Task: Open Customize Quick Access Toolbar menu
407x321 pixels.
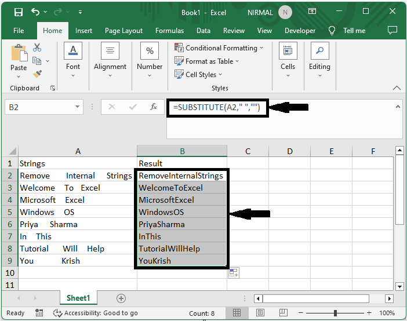Action: (x=81, y=12)
